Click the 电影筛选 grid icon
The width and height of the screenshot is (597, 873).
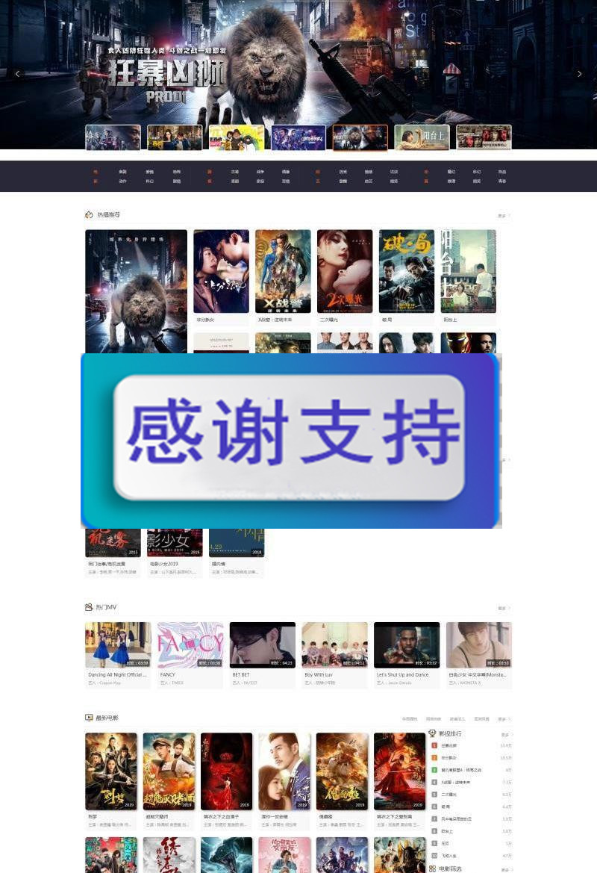tap(432, 869)
